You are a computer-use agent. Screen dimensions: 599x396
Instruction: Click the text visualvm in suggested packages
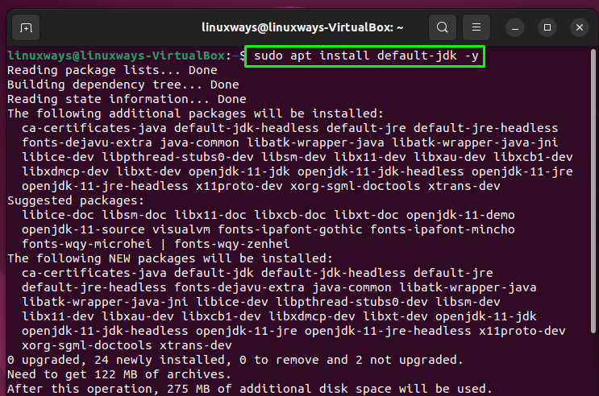point(181,229)
